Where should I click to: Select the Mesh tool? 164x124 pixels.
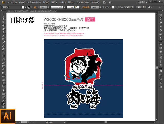pyautogui.click(x=3, y=77)
